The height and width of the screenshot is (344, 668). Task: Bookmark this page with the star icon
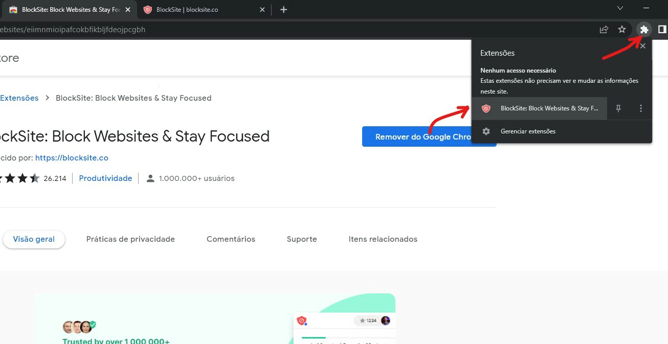[622, 30]
